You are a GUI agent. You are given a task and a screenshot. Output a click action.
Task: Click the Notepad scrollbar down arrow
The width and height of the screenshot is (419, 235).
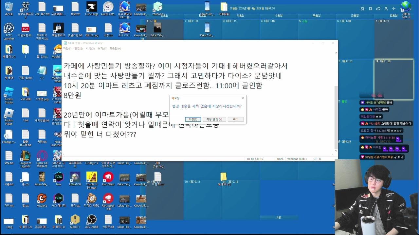click(x=336, y=151)
